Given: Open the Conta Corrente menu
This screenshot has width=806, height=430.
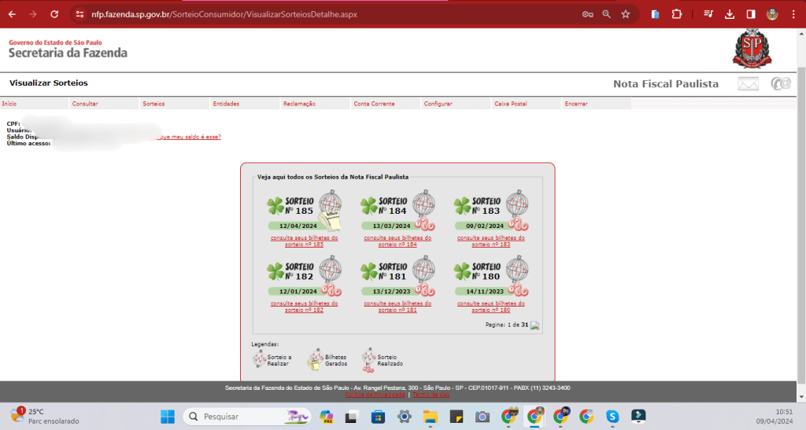Looking at the screenshot, I should tap(374, 104).
